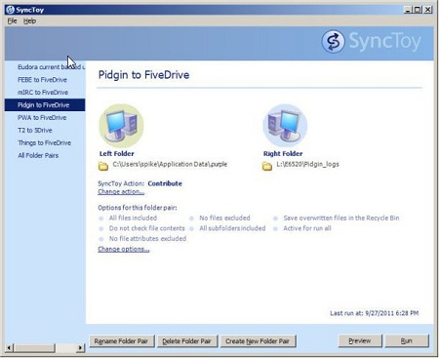Click All subfolders included option text
Screen dimensions: 439x358
point(232,228)
